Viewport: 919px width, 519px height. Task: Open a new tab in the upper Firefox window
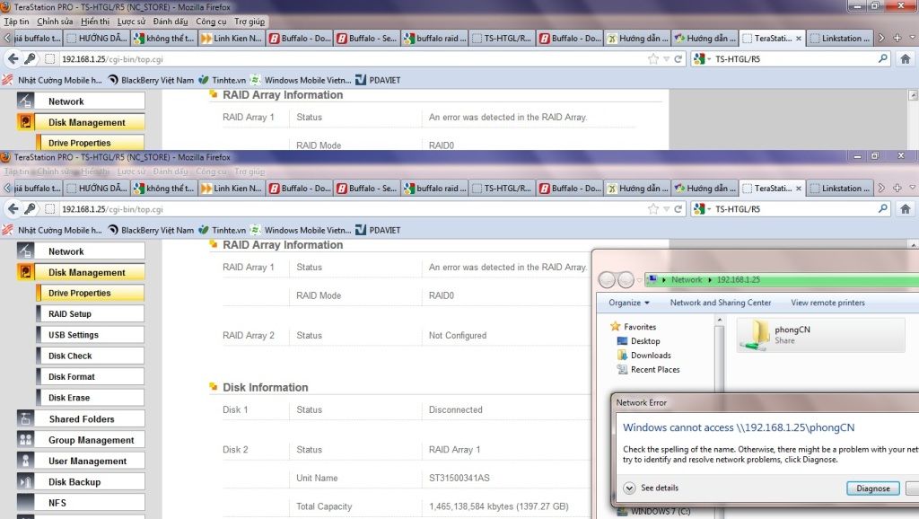pyautogui.click(x=897, y=38)
